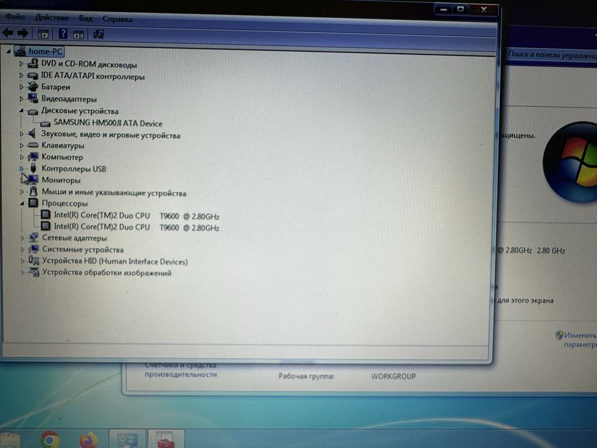
Task: Click the imaging devices camera icon
Action: click(x=35, y=272)
